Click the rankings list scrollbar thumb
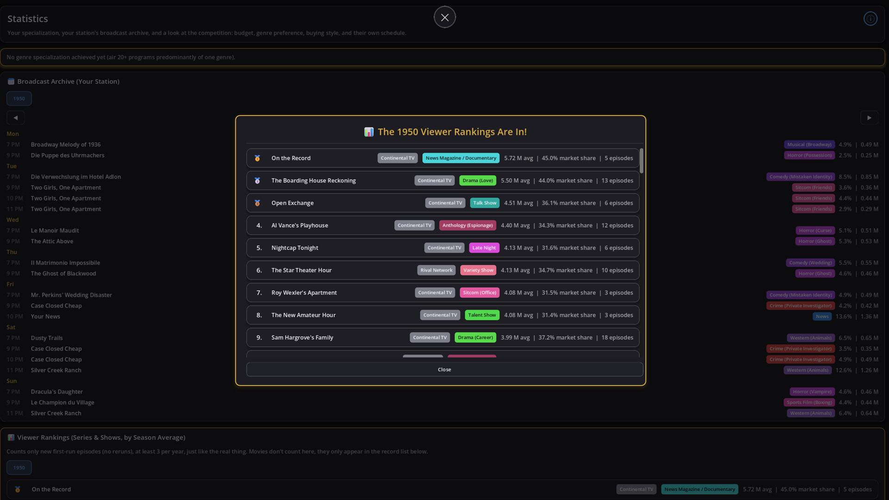Viewport: 889px width, 500px height. [x=641, y=161]
